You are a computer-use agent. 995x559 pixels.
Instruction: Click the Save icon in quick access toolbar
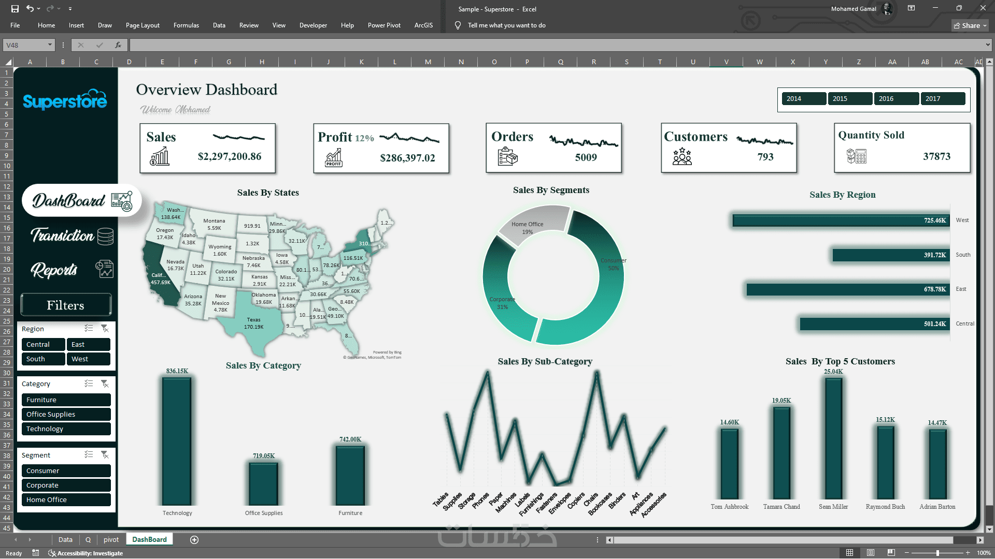(x=15, y=9)
